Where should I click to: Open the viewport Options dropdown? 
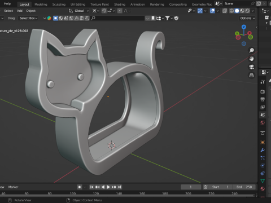point(247,18)
